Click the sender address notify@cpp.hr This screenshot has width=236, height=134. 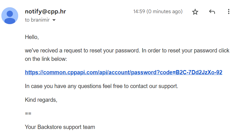(46, 11)
